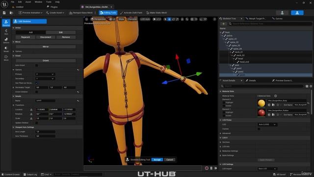This screenshot has height=177, width=314.
Task: Select the Skin mode icon in sidebar
Action: click(6, 31)
